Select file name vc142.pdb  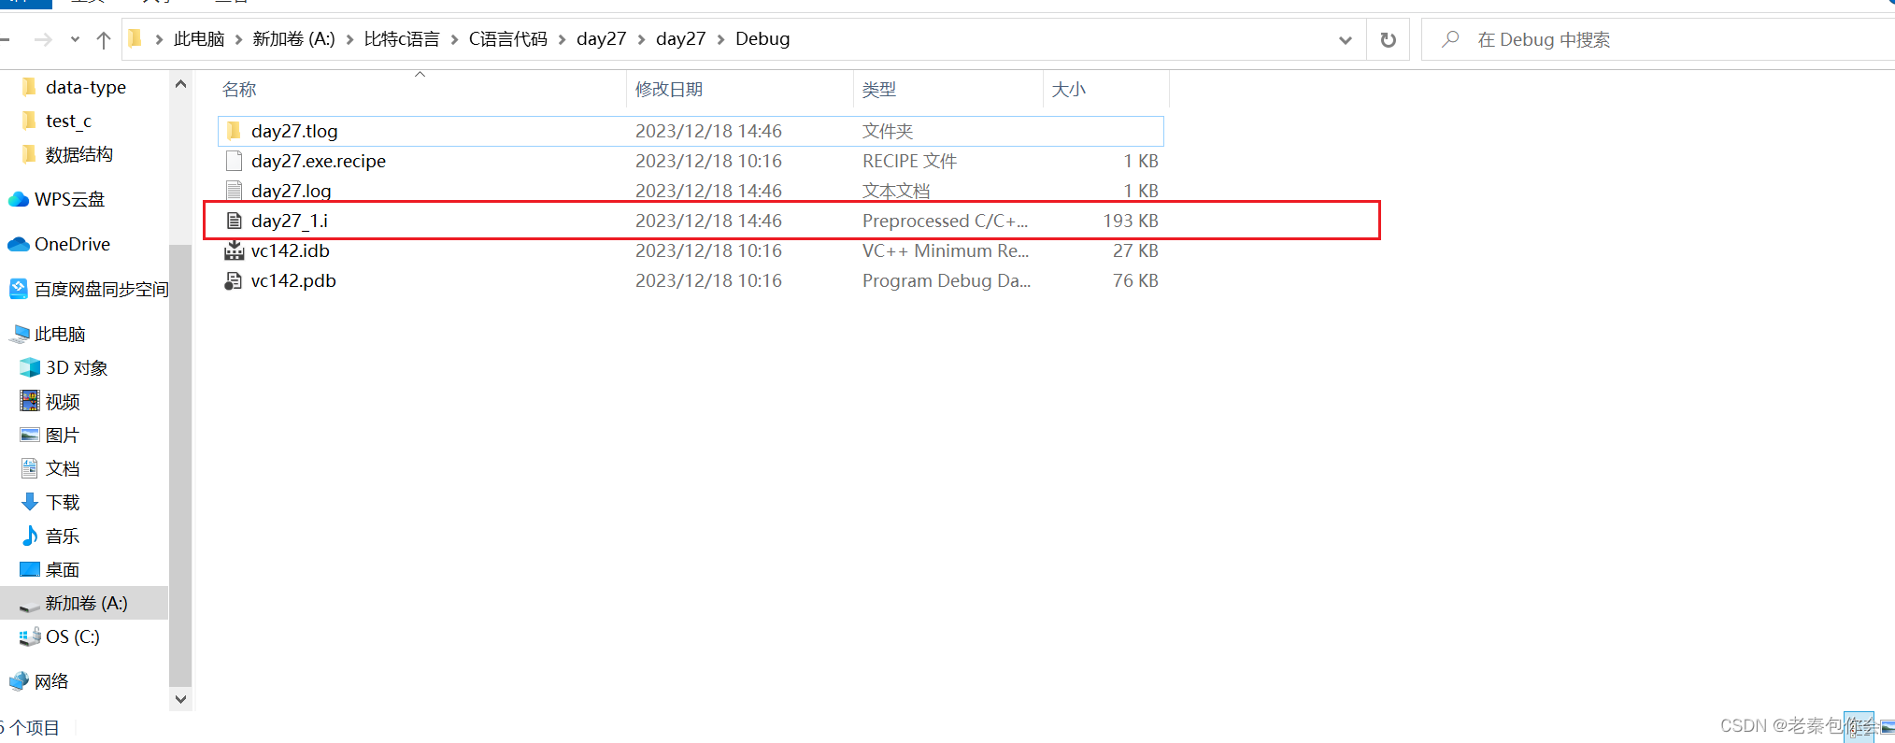[x=293, y=280]
